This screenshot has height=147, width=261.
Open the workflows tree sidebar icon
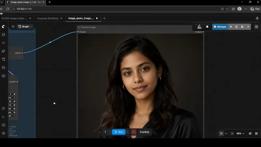point(3,59)
